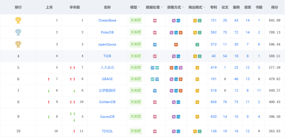The height and width of the screenshot is (137, 285).
Task: Open the 达梦数据库 link
Action: (107, 90)
